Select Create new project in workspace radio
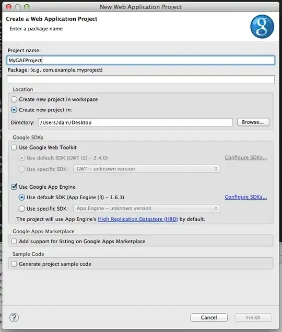Viewport: 282px width, 332px height. [x=14, y=99]
